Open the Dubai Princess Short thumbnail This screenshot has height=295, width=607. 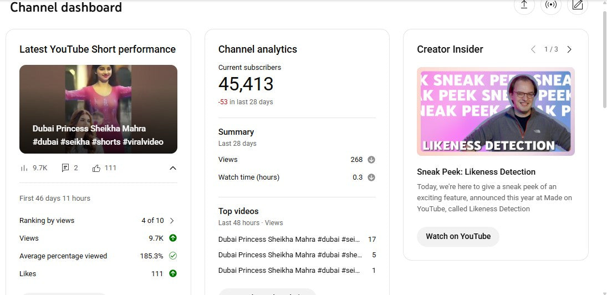click(98, 109)
